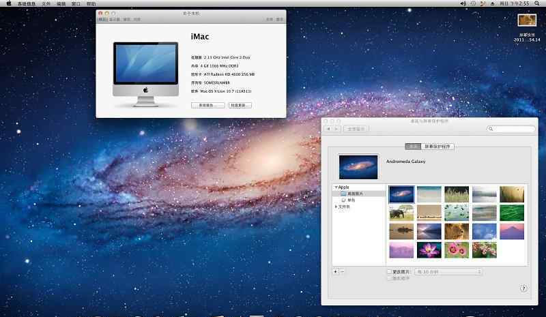
Task: Choose the pink poppies wallpaper thumbnail
Action: 457,250
